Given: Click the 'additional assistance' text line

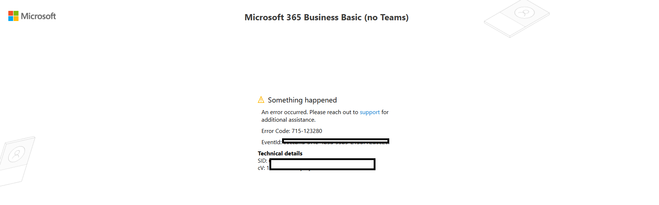Looking at the screenshot, I should coord(289,120).
